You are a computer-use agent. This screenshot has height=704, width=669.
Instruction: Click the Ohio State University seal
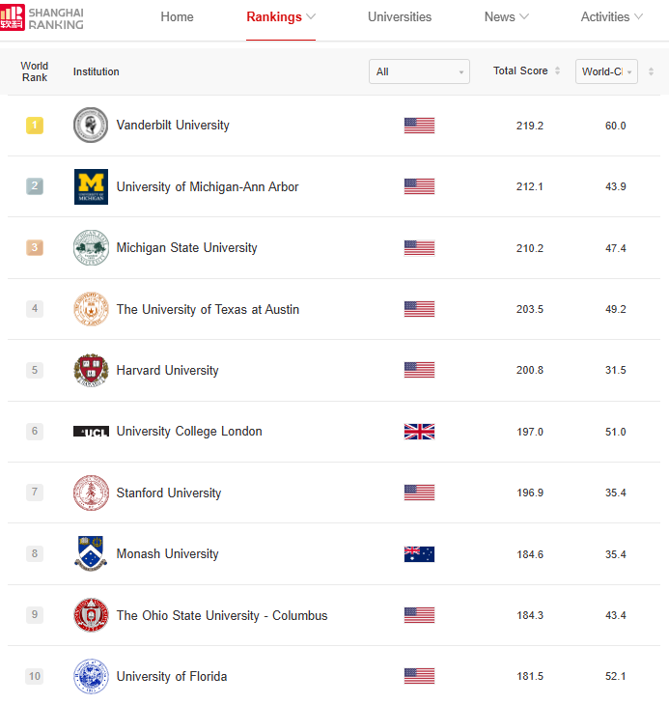point(91,615)
